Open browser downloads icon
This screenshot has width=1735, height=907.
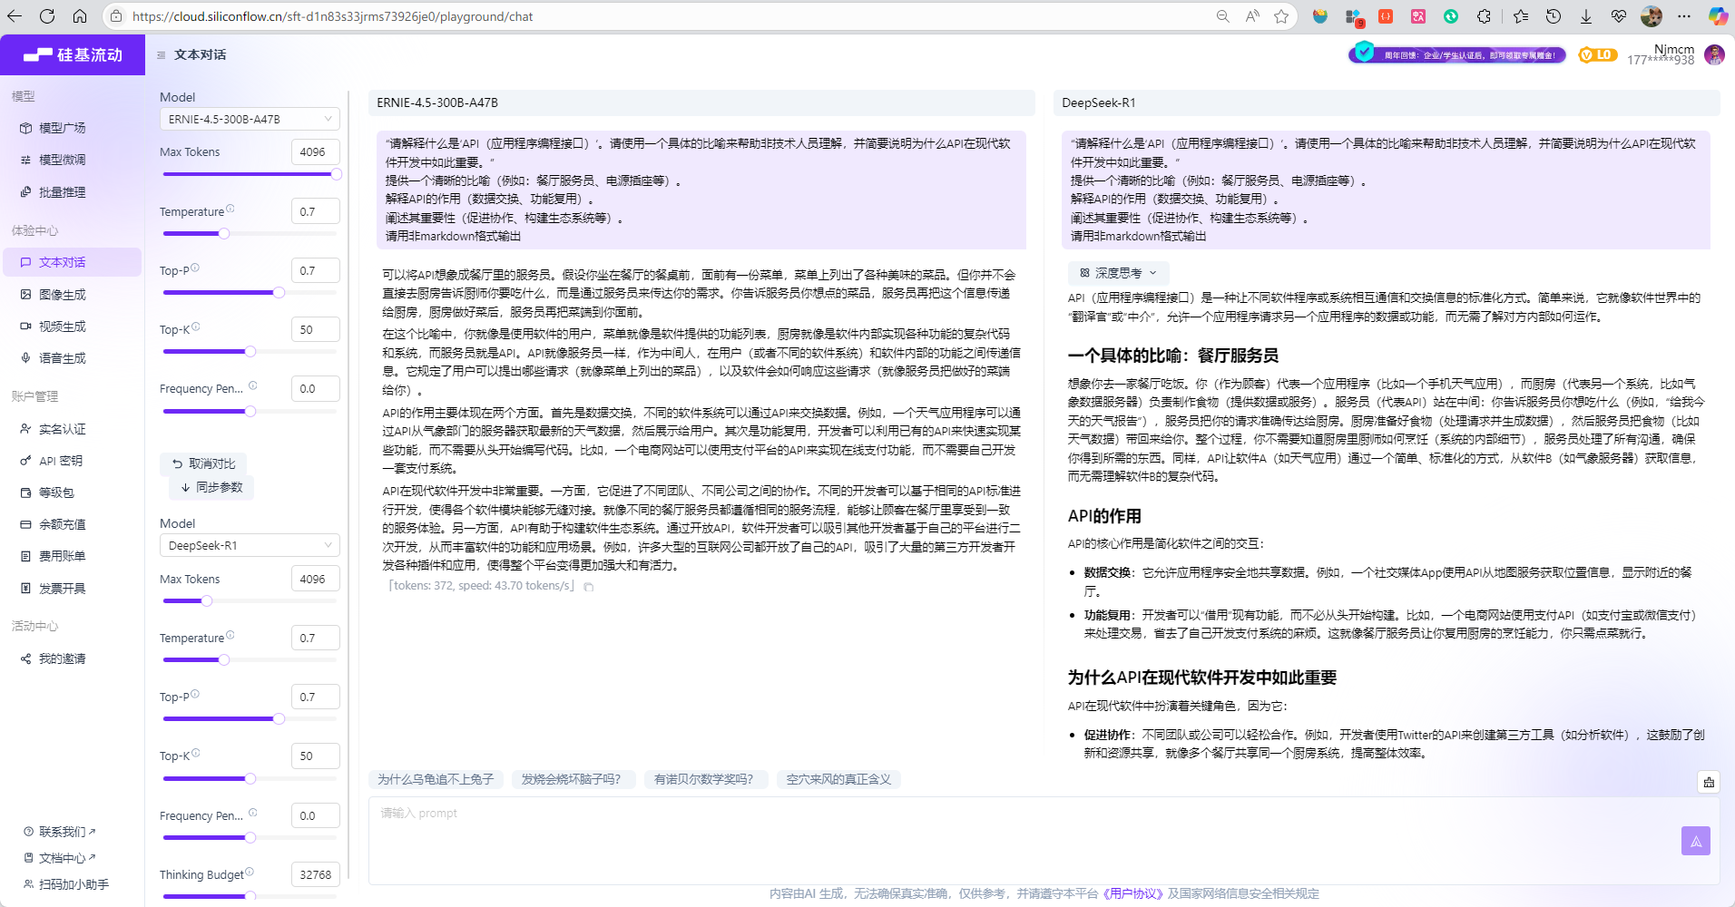[1586, 16]
